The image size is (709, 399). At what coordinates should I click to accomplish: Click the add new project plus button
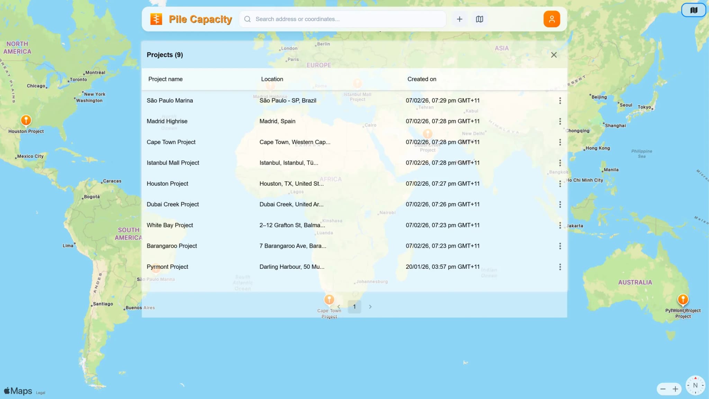[x=459, y=19]
